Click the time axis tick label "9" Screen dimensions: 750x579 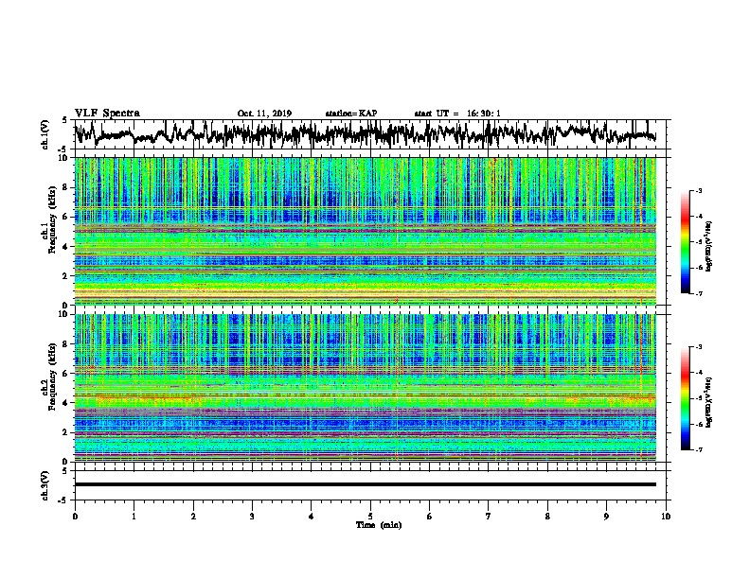[x=606, y=517]
